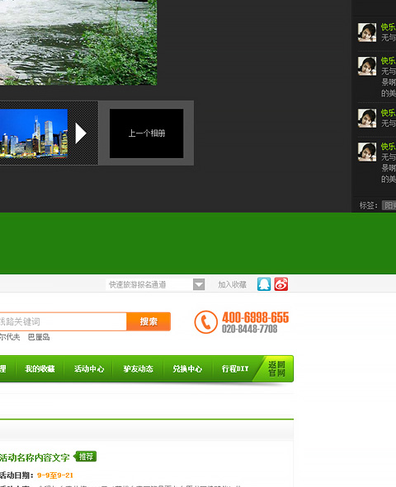The image size is (396, 487).
Task: Open the 快速旅游报名通道 combo box
Action: [155, 284]
